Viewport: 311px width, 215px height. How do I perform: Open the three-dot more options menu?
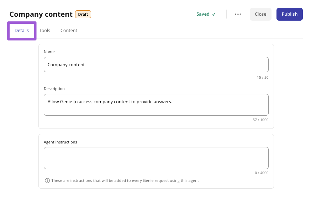click(238, 14)
